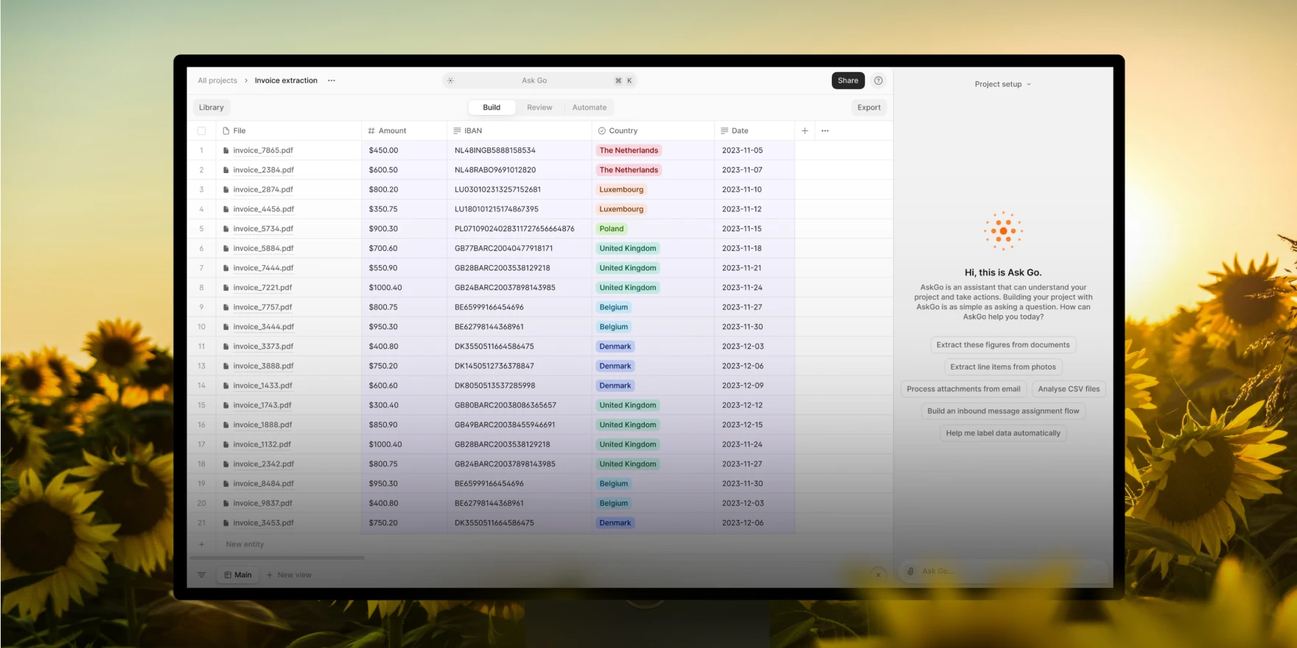Open the help question-mark icon
The width and height of the screenshot is (1297, 648).
coord(878,81)
